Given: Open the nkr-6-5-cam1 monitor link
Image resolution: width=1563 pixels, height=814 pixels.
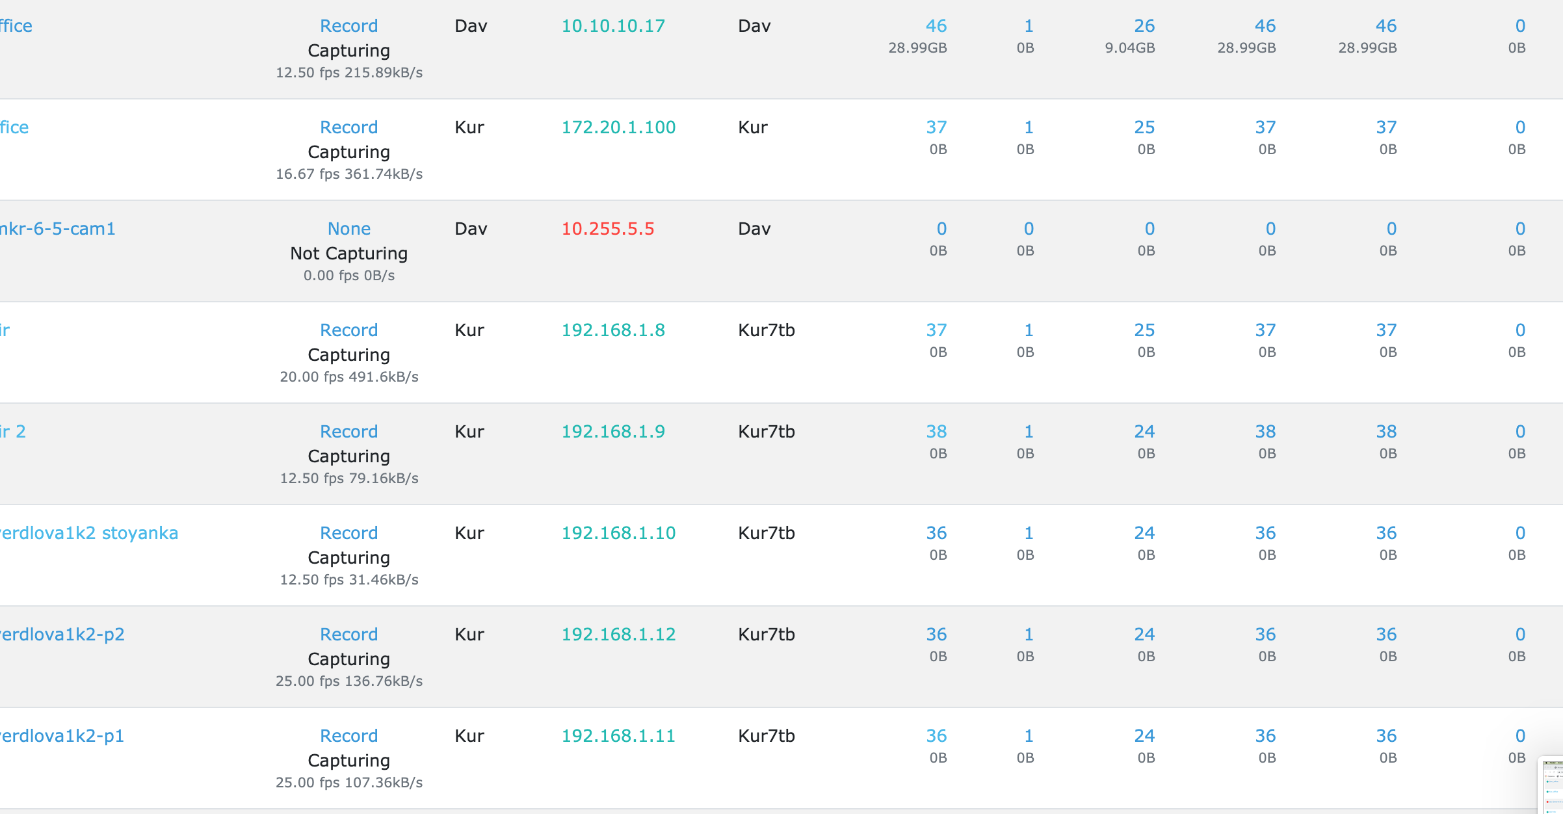Looking at the screenshot, I should pos(57,229).
